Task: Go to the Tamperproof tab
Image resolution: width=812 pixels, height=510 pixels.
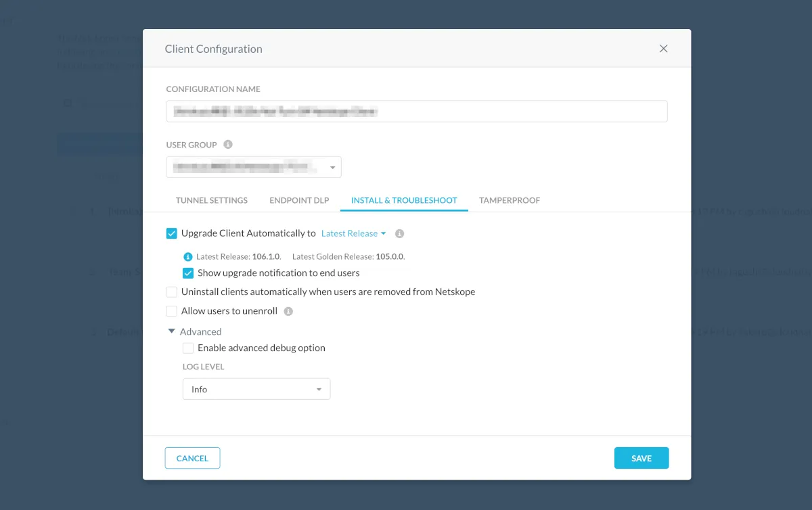Action: (x=510, y=200)
